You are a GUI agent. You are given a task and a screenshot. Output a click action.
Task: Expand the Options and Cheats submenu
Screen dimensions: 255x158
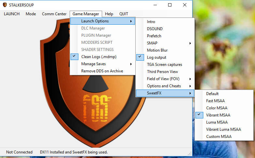(x=165, y=86)
